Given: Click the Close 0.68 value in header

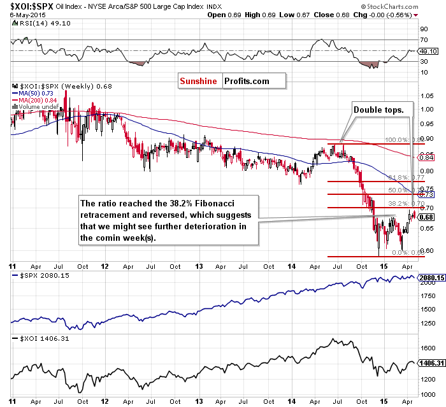Looking at the screenshot, I should (331, 15).
